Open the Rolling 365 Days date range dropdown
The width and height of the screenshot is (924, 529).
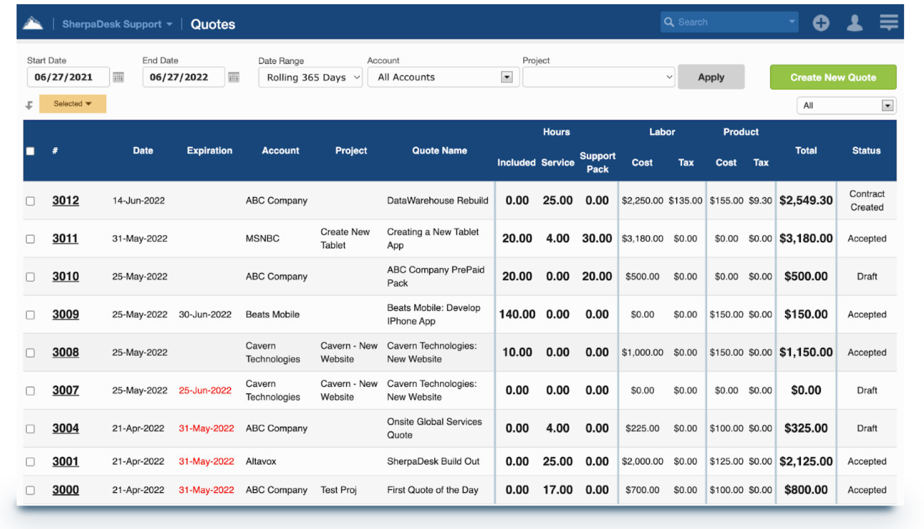point(310,77)
